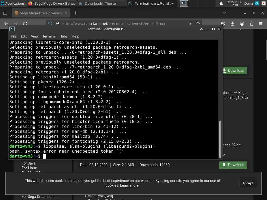
Task: Focus the emu-land.net address bar
Action: tap(114, 23)
